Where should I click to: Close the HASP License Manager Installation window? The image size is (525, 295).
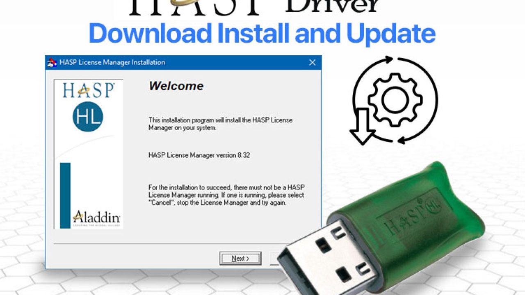pos(312,63)
